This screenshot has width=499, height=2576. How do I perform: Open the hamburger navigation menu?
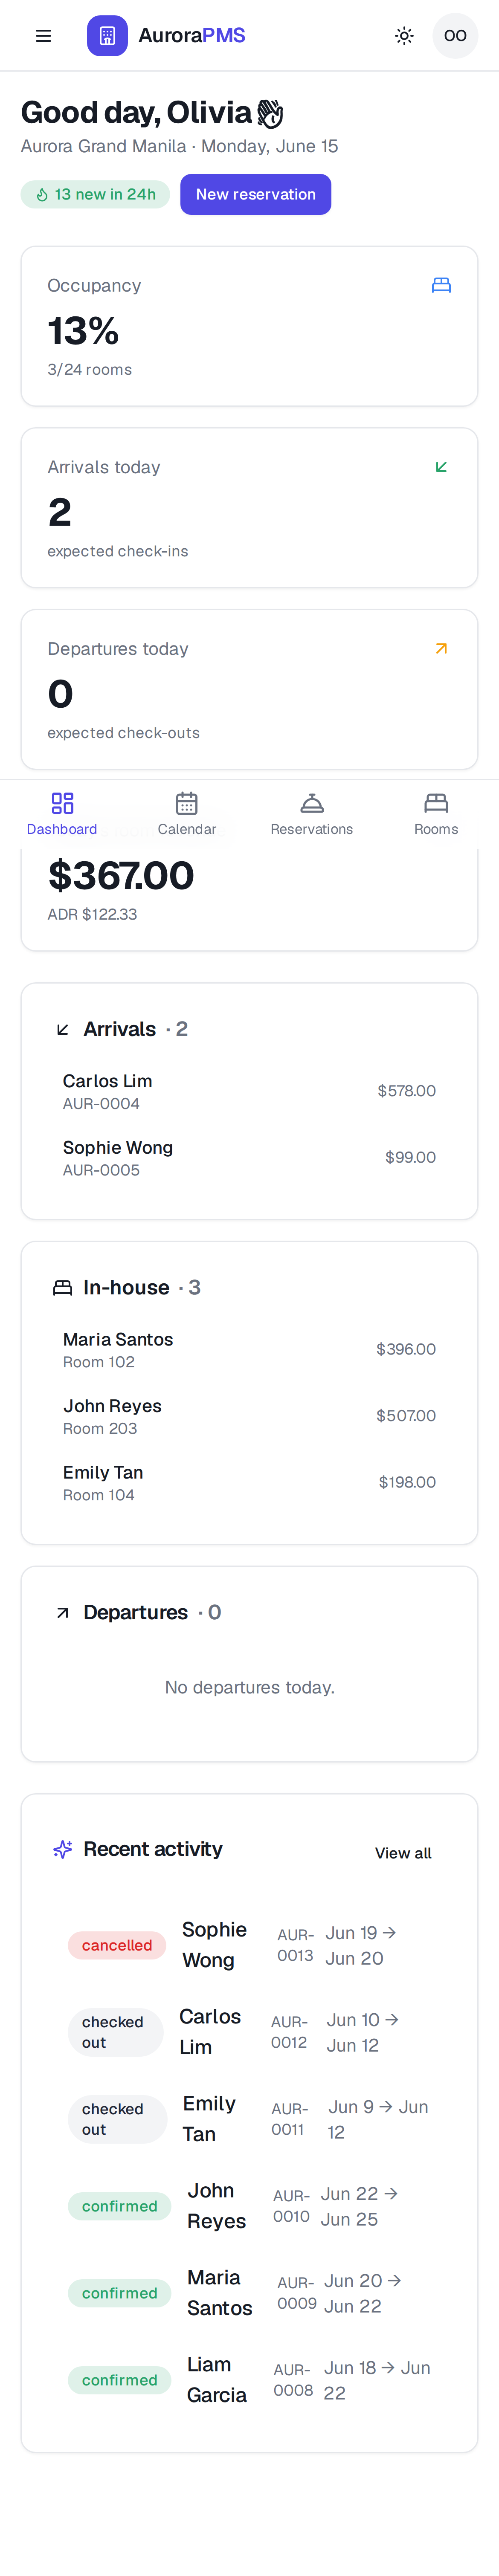[x=43, y=36]
